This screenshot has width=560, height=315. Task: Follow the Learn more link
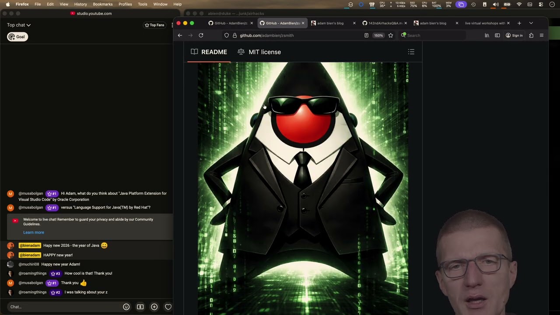[34, 232]
